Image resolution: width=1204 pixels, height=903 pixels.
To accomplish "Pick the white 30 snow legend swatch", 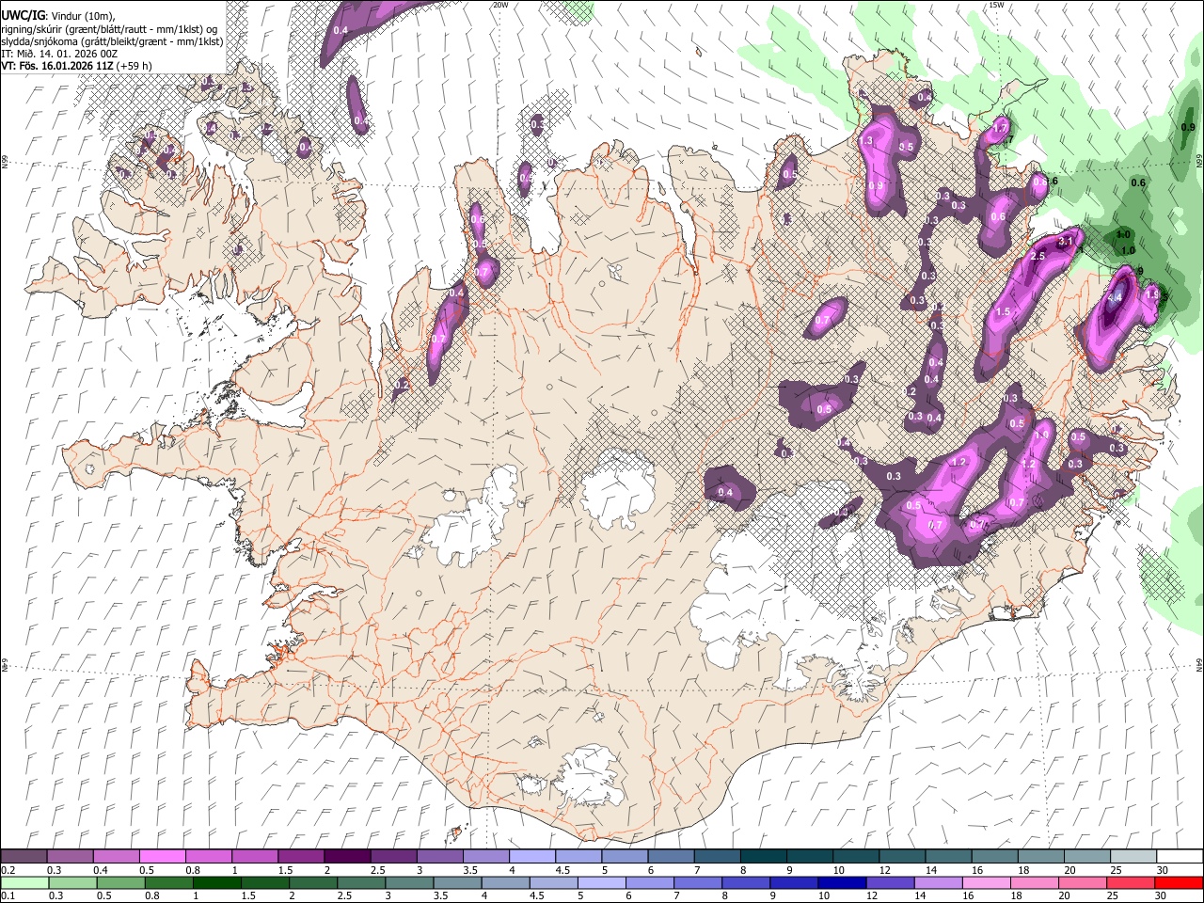I will [1178, 857].
